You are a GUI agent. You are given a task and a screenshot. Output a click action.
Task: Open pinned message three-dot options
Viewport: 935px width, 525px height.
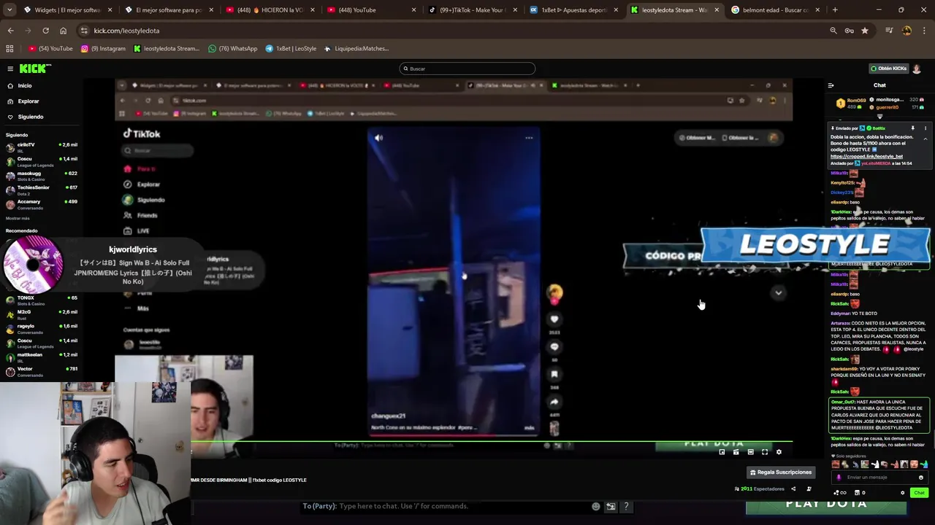tap(926, 128)
